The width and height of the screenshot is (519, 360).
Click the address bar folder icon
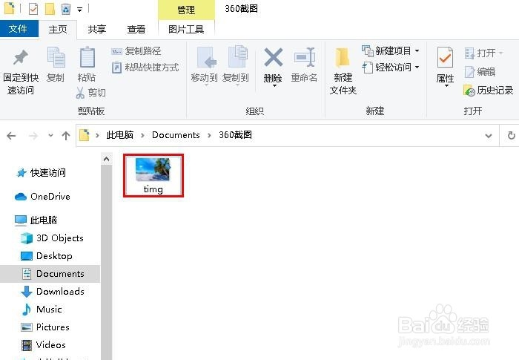[85, 135]
